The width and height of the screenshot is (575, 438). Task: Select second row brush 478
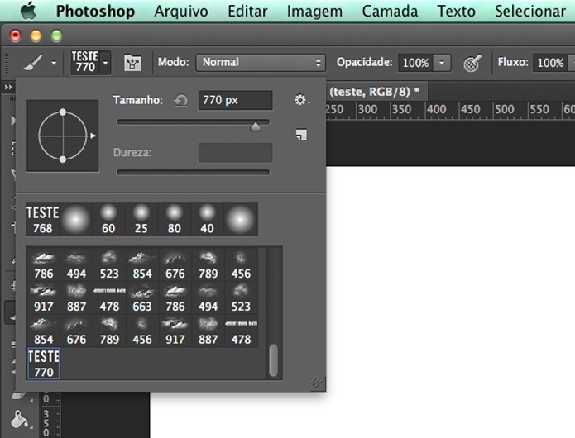click(x=109, y=298)
